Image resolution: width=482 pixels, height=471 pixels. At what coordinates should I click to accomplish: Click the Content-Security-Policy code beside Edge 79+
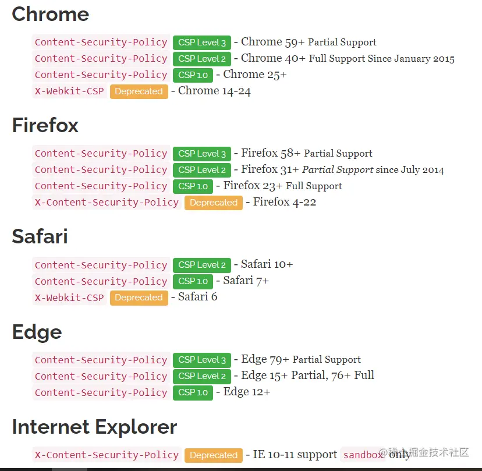tap(101, 360)
